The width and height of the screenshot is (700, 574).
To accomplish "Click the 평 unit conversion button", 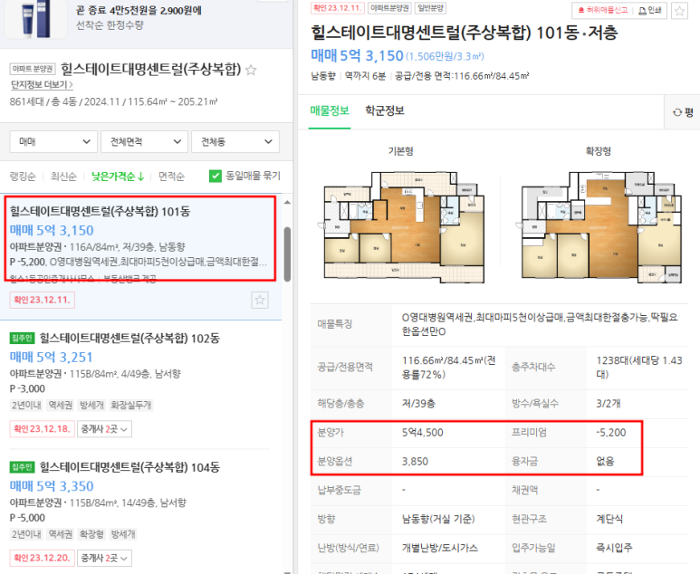I will [x=683, y=112].
